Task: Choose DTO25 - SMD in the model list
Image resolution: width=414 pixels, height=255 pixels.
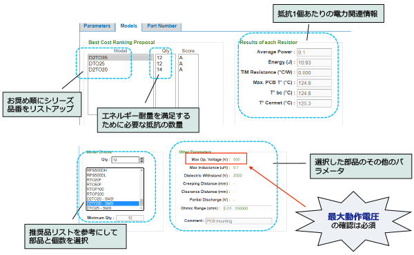Action: point(112,208)
